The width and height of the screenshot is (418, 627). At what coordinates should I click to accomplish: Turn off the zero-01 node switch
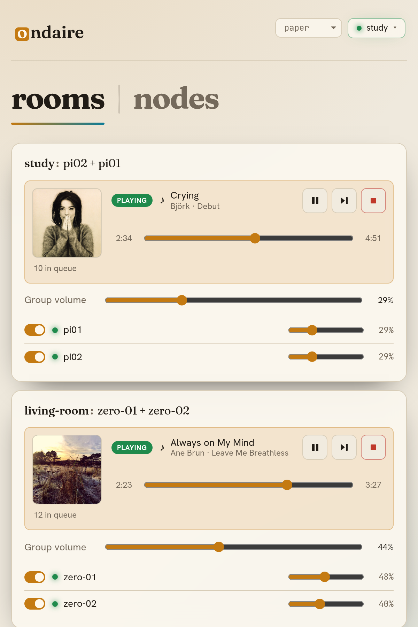coord(35,577)
